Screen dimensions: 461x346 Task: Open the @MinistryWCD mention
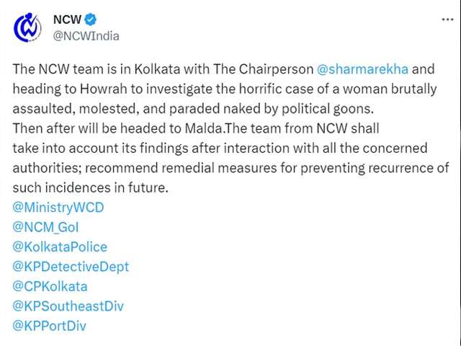tap(58, 208)
